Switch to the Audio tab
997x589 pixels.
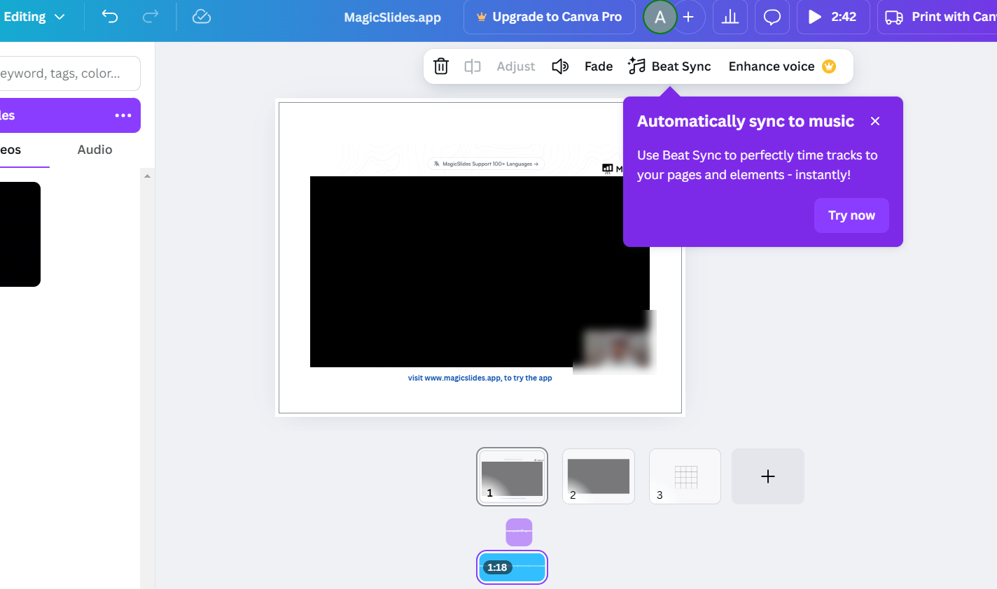(95, 150)
